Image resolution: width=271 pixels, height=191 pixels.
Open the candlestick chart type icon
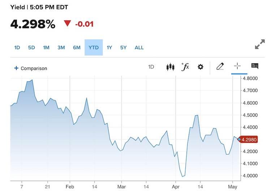point(170,67)
